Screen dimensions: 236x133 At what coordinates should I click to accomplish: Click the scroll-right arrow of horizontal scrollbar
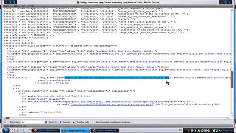pyautogui.click(x=229, y=118)
